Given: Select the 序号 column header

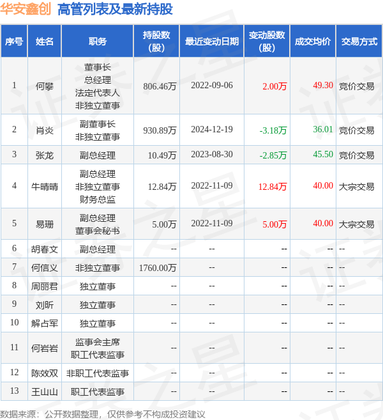Looking at the screenshot, I should [x=14, y=42].
